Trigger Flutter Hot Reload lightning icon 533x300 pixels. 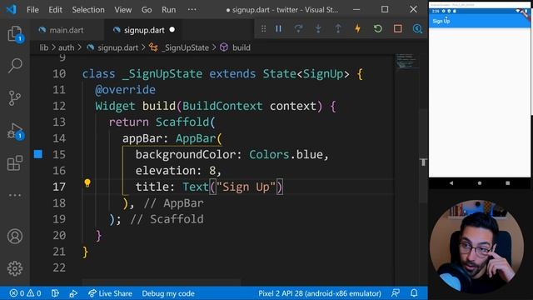[357, 29]
